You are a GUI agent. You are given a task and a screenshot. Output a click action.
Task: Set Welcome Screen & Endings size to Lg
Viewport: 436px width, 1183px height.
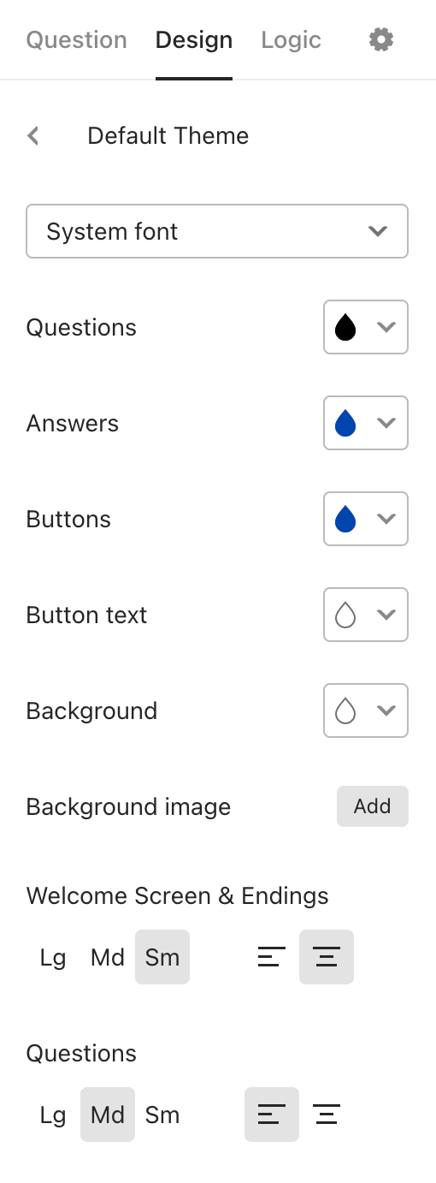(x=53, y=957)
